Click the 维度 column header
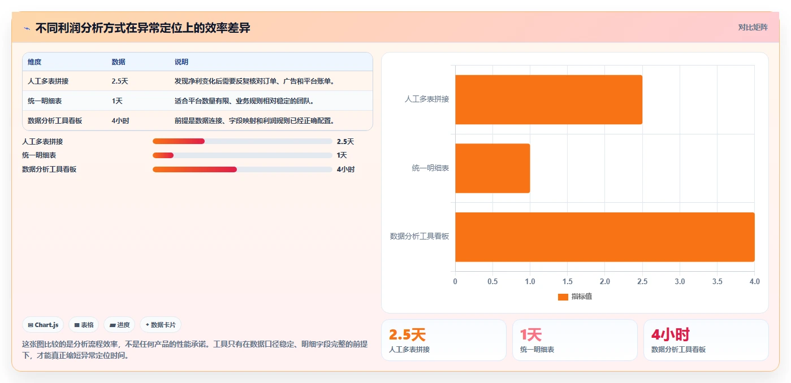This screenshot has width=791, height=383. pyautogui.click(x=34, y=62)
